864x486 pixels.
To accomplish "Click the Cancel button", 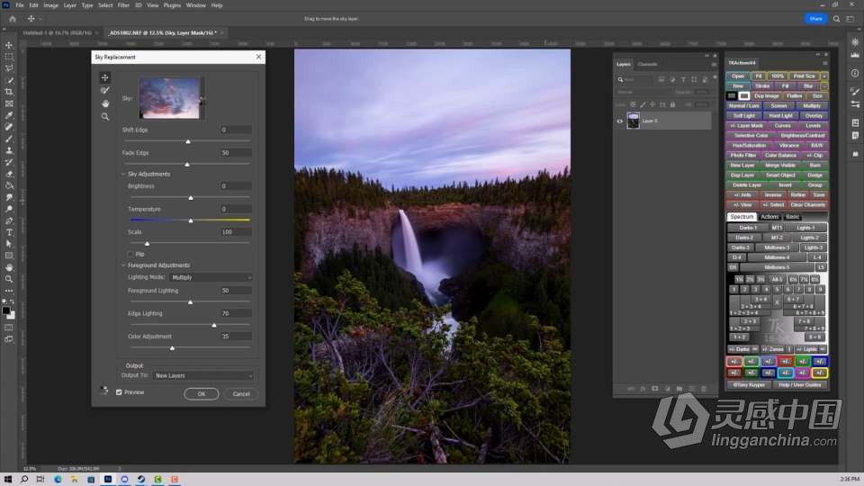I will click(241, 394).
